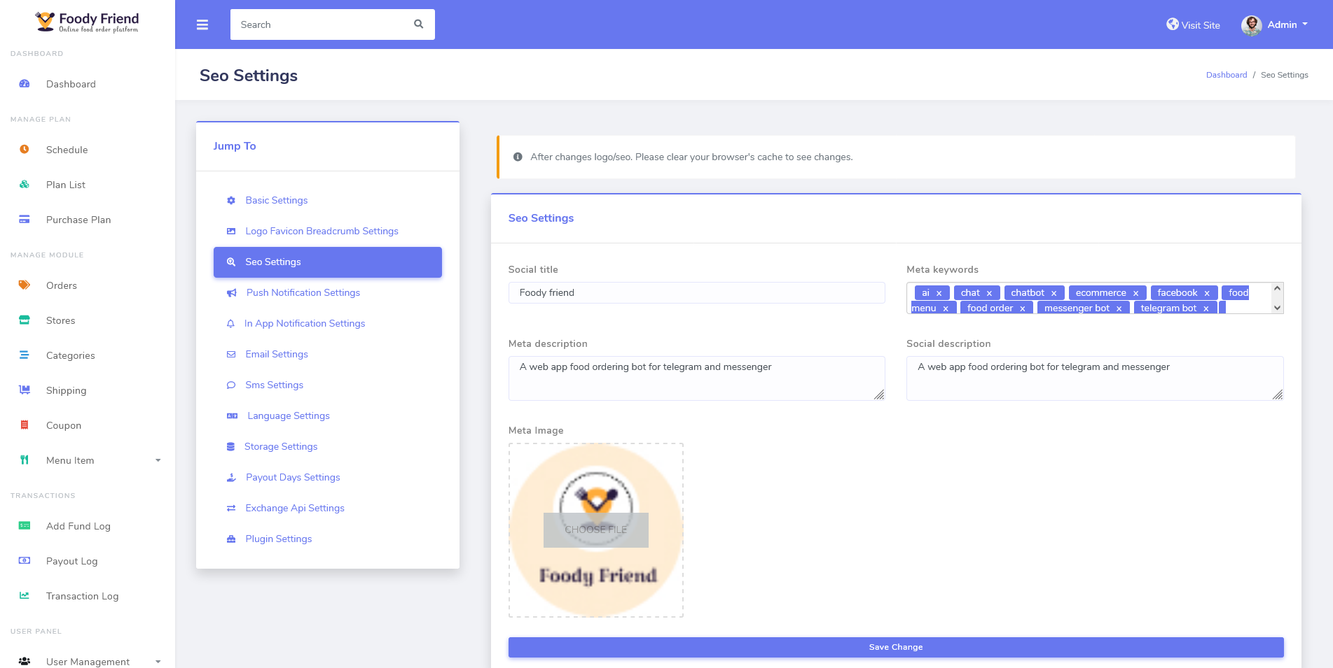Remove the 'facebook' keyword tag
This screenshot has height=668, width=1333.
[x=1207, y=294]
